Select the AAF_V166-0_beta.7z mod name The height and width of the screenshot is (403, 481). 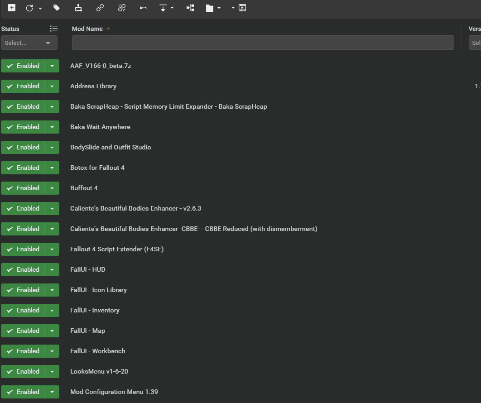tap(101, 66)
